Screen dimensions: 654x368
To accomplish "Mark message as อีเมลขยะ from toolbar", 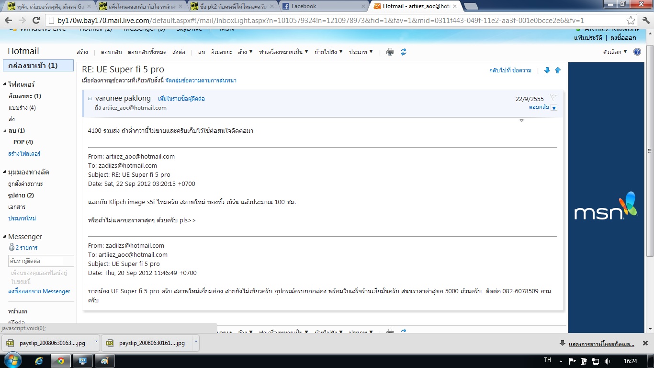I will pyautogui.click(x=222, y=52).
